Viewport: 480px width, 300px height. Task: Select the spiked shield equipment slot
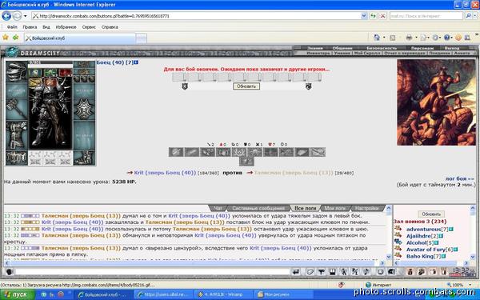pos(84,109)
